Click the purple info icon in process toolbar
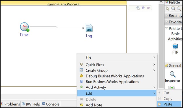Image resolution: width=183 pixels, height=108 pixels. coord(143,8)
